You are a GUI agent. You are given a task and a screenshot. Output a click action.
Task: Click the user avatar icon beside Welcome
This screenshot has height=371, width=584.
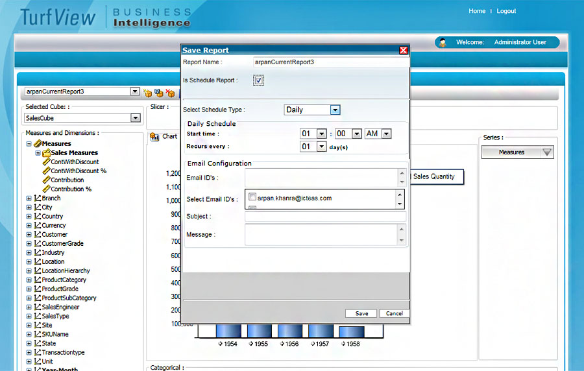443,42
